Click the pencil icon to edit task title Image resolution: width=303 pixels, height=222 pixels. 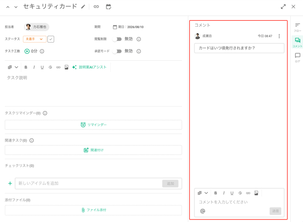tap(83, 7)
